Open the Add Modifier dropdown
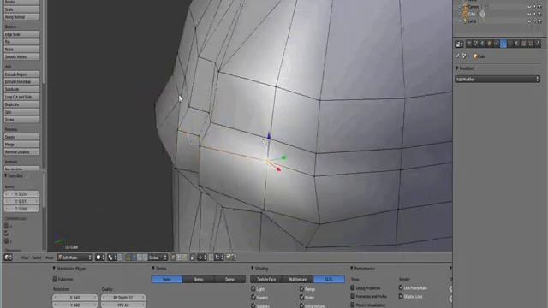Screen dimensions: 548x308 pyautogui.click(x=497, y=80)
